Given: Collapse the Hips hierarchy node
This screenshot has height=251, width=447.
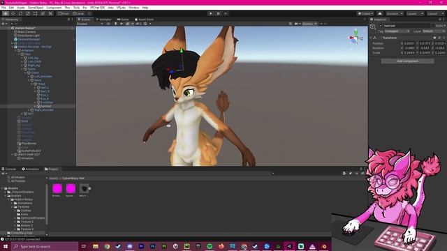Looking at the screenshot, I should [x=19, y=54].
